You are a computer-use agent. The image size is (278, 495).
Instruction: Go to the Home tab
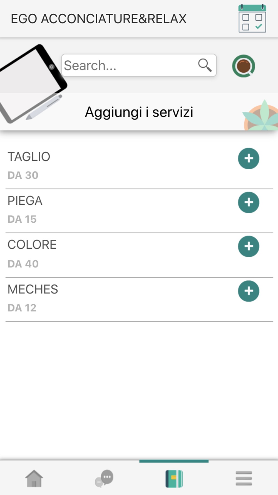click(34, 478)
